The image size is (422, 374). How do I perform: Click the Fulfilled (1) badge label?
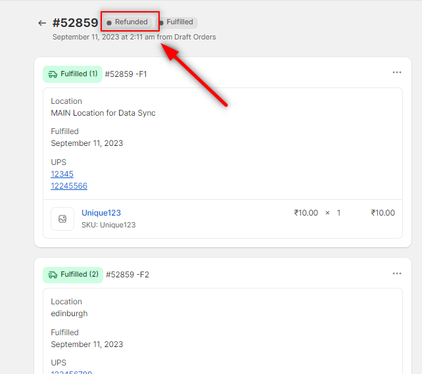(79, 74)
